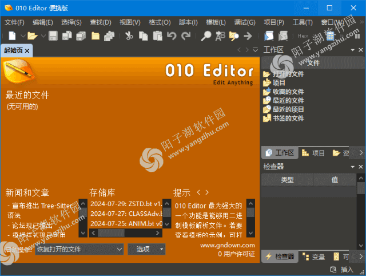The width and height of the screenshot is (366, 276).
Task: Click the Redo arrow icon
Action: 186,36
